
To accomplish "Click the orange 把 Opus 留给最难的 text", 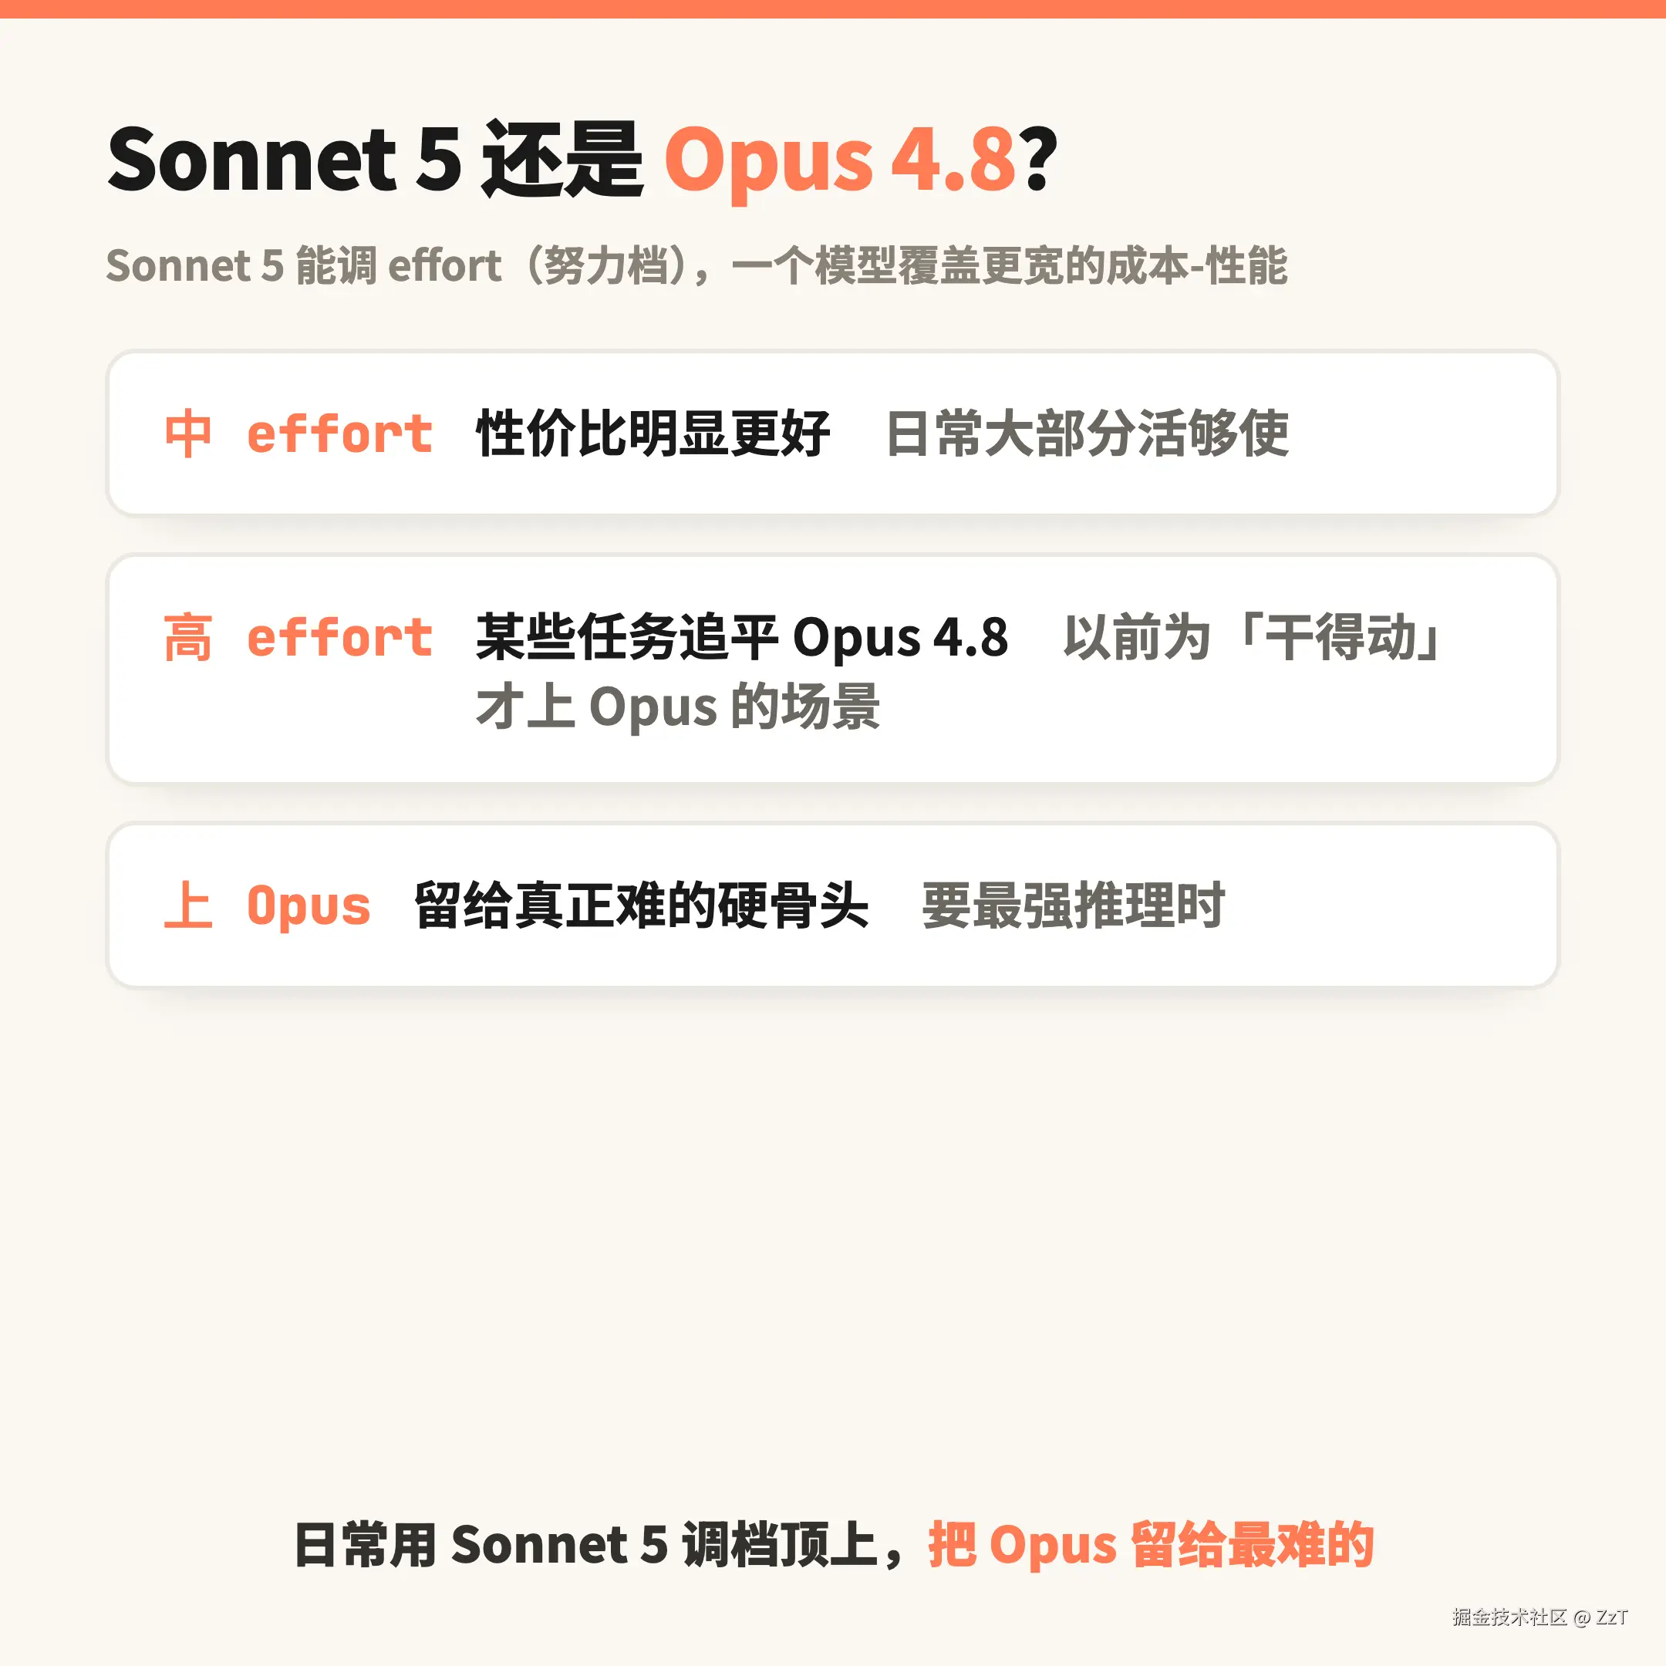I will [x=1152, y=1544].
